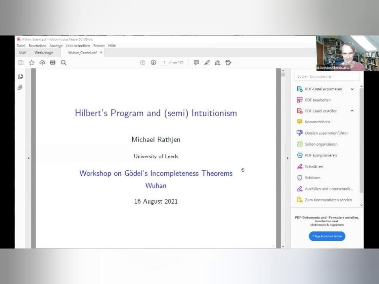The width and height of the screenshot is (379, 284).
Task: Go to next page with down arrow
Action: point(153,63)
